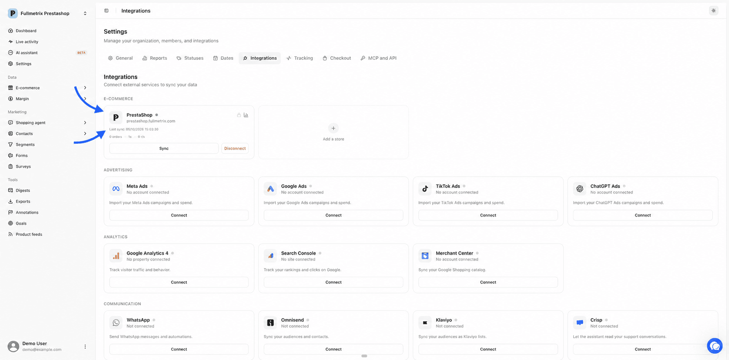Open the support chat bubble

coord(715,346)
